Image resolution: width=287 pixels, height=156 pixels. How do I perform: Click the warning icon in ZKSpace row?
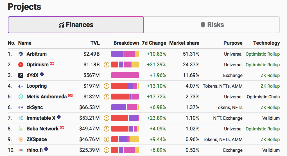point(106,139)
